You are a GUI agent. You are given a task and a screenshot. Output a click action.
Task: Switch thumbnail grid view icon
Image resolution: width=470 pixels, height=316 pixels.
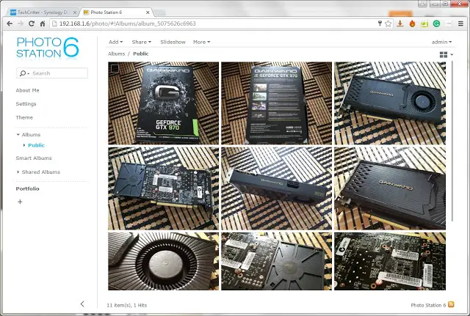point(444,54)
